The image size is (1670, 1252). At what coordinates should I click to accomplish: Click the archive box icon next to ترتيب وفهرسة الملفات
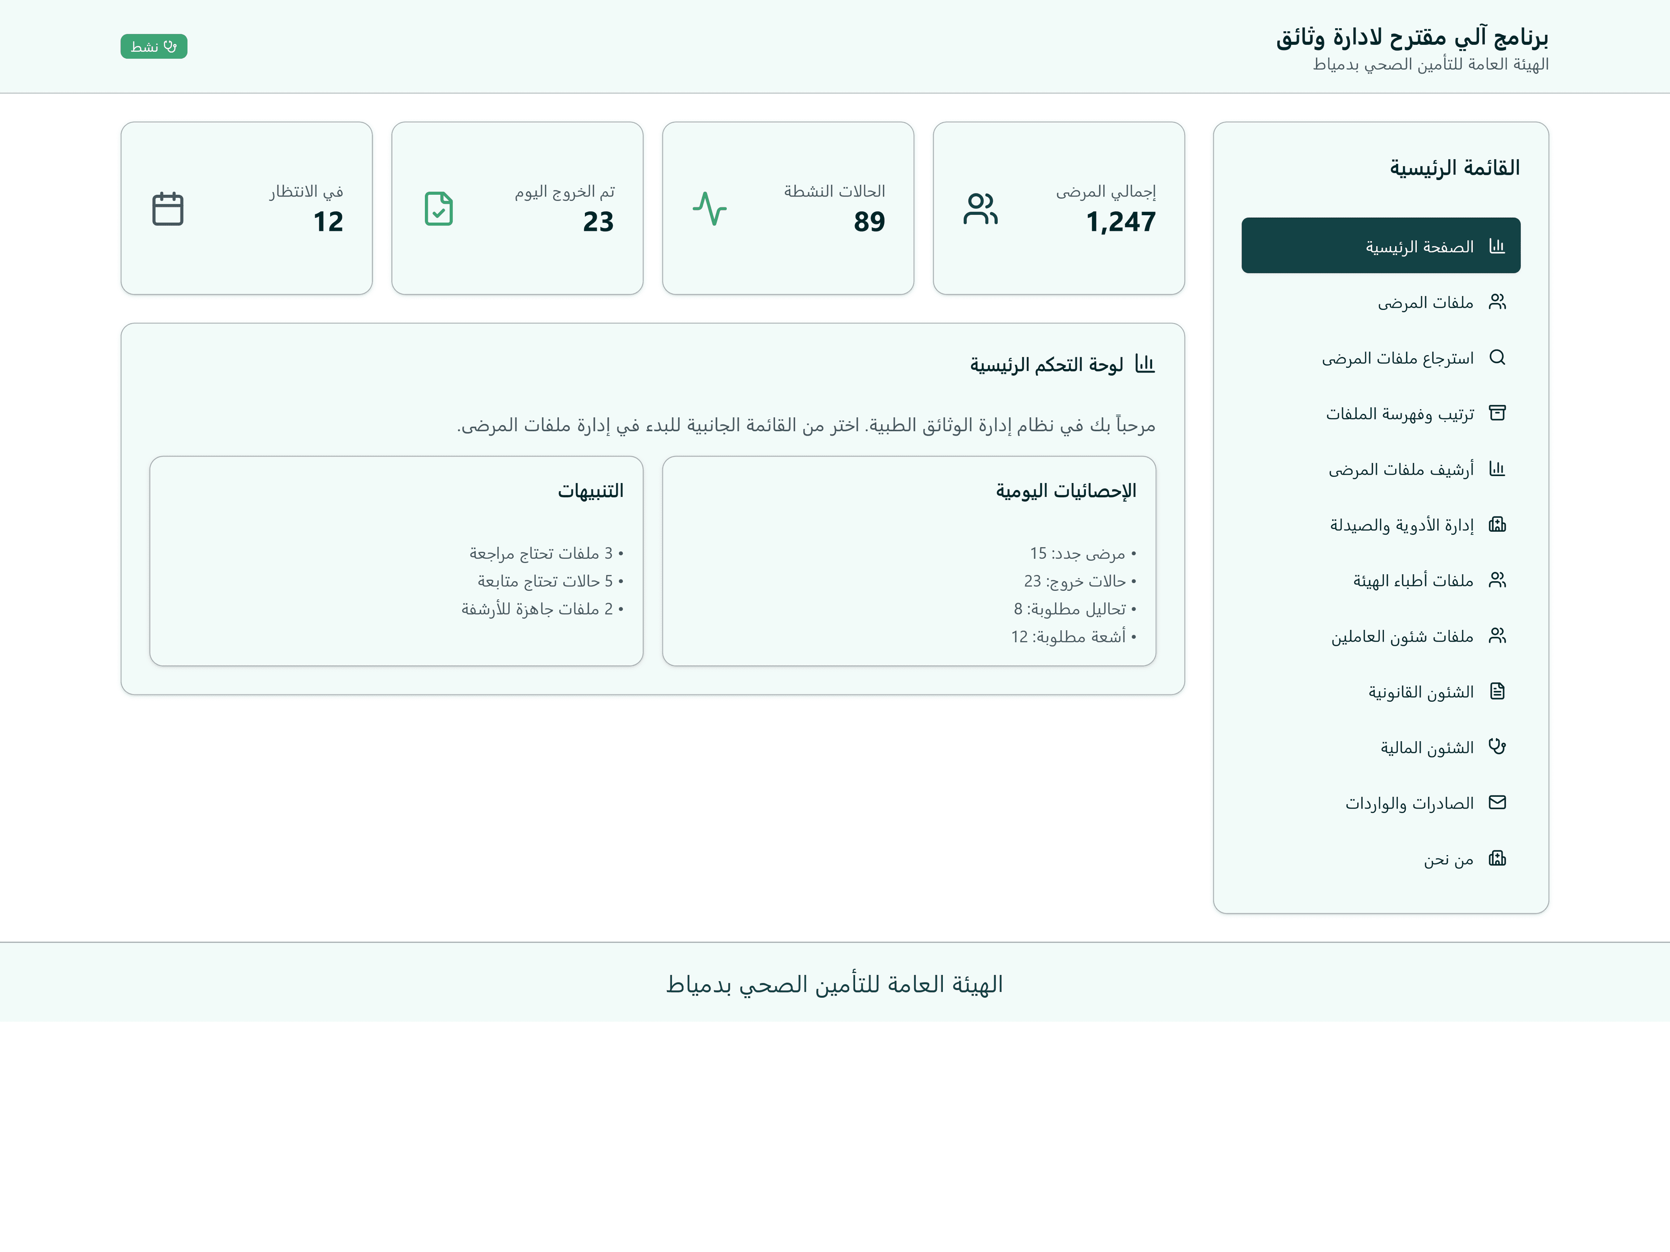pyautogui.click(x=1498, y=413)
